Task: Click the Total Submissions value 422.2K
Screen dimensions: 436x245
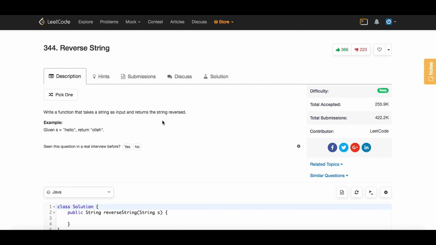Action: (x=382, y=118)
